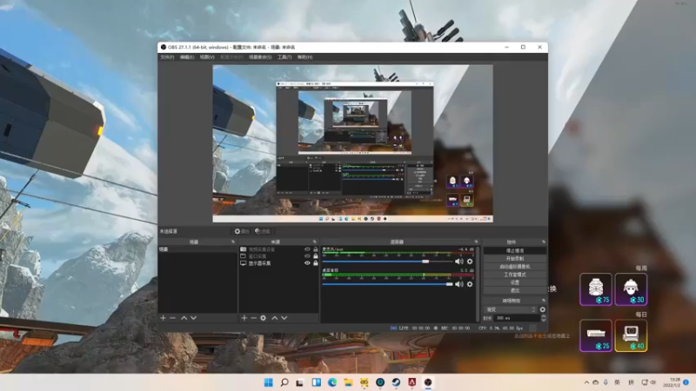Image resolution: width=696 pixels, height=391 pixels.
Task: Open the Tools menu in OBS
Action: (x=284, y=57)
